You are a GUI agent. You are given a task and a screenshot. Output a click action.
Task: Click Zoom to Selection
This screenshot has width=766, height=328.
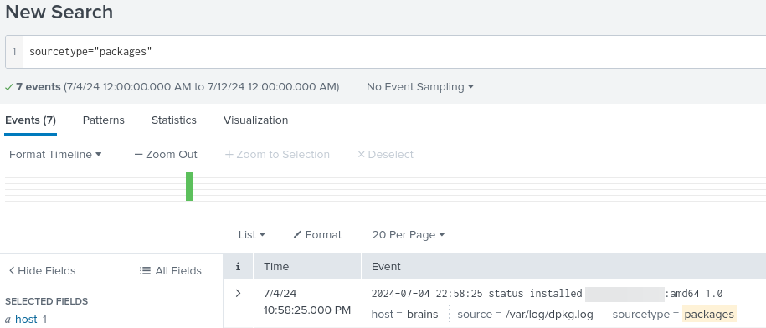pos(277,154)
